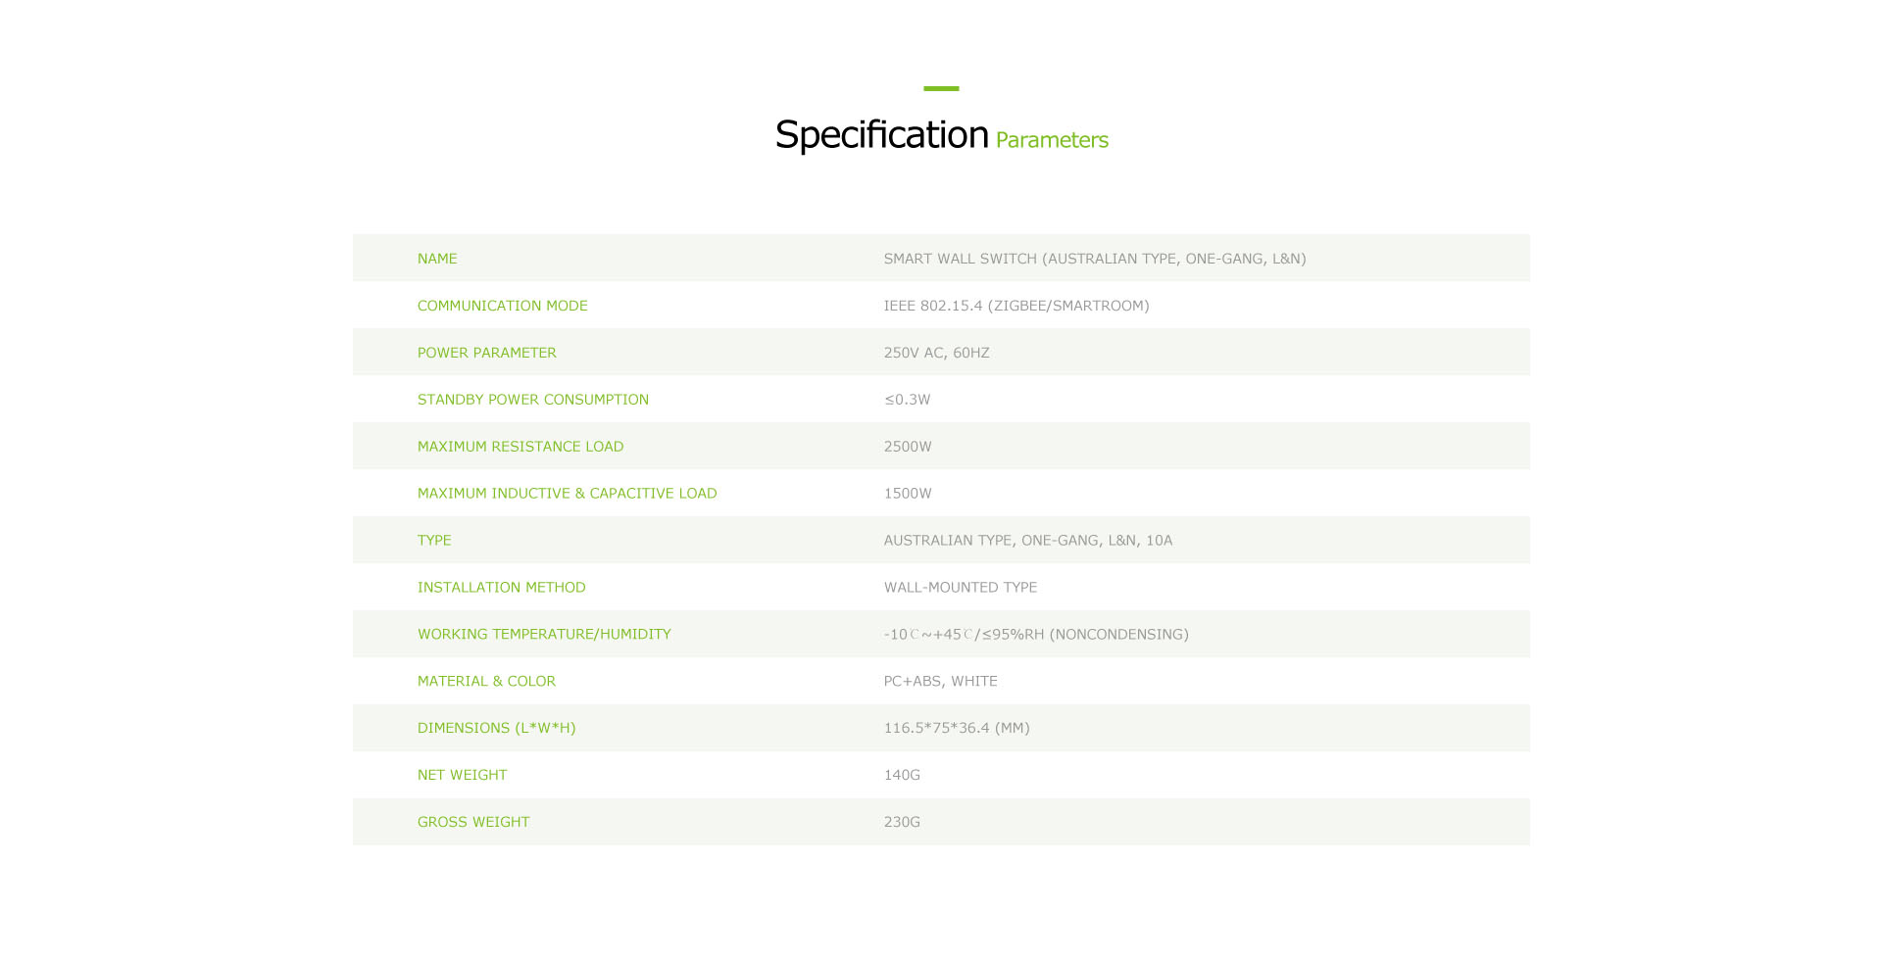Select the WORKING TEMPERATURE/HUMIDITY label
Screen dimensions: 1882x959
coord(544,635)
